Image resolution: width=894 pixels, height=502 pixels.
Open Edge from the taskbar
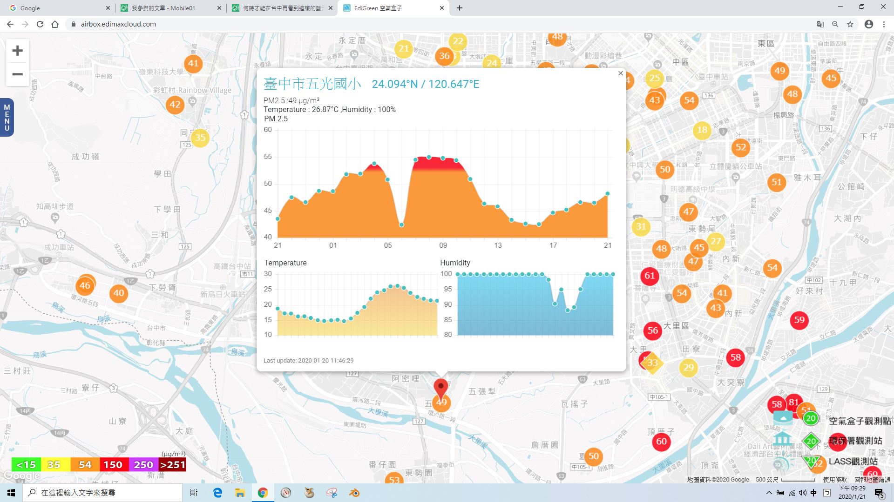coord(217,493)
